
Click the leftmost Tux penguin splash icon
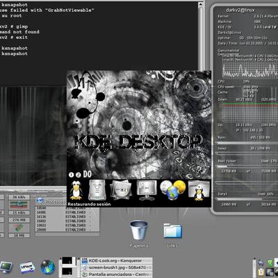point(76,190)
